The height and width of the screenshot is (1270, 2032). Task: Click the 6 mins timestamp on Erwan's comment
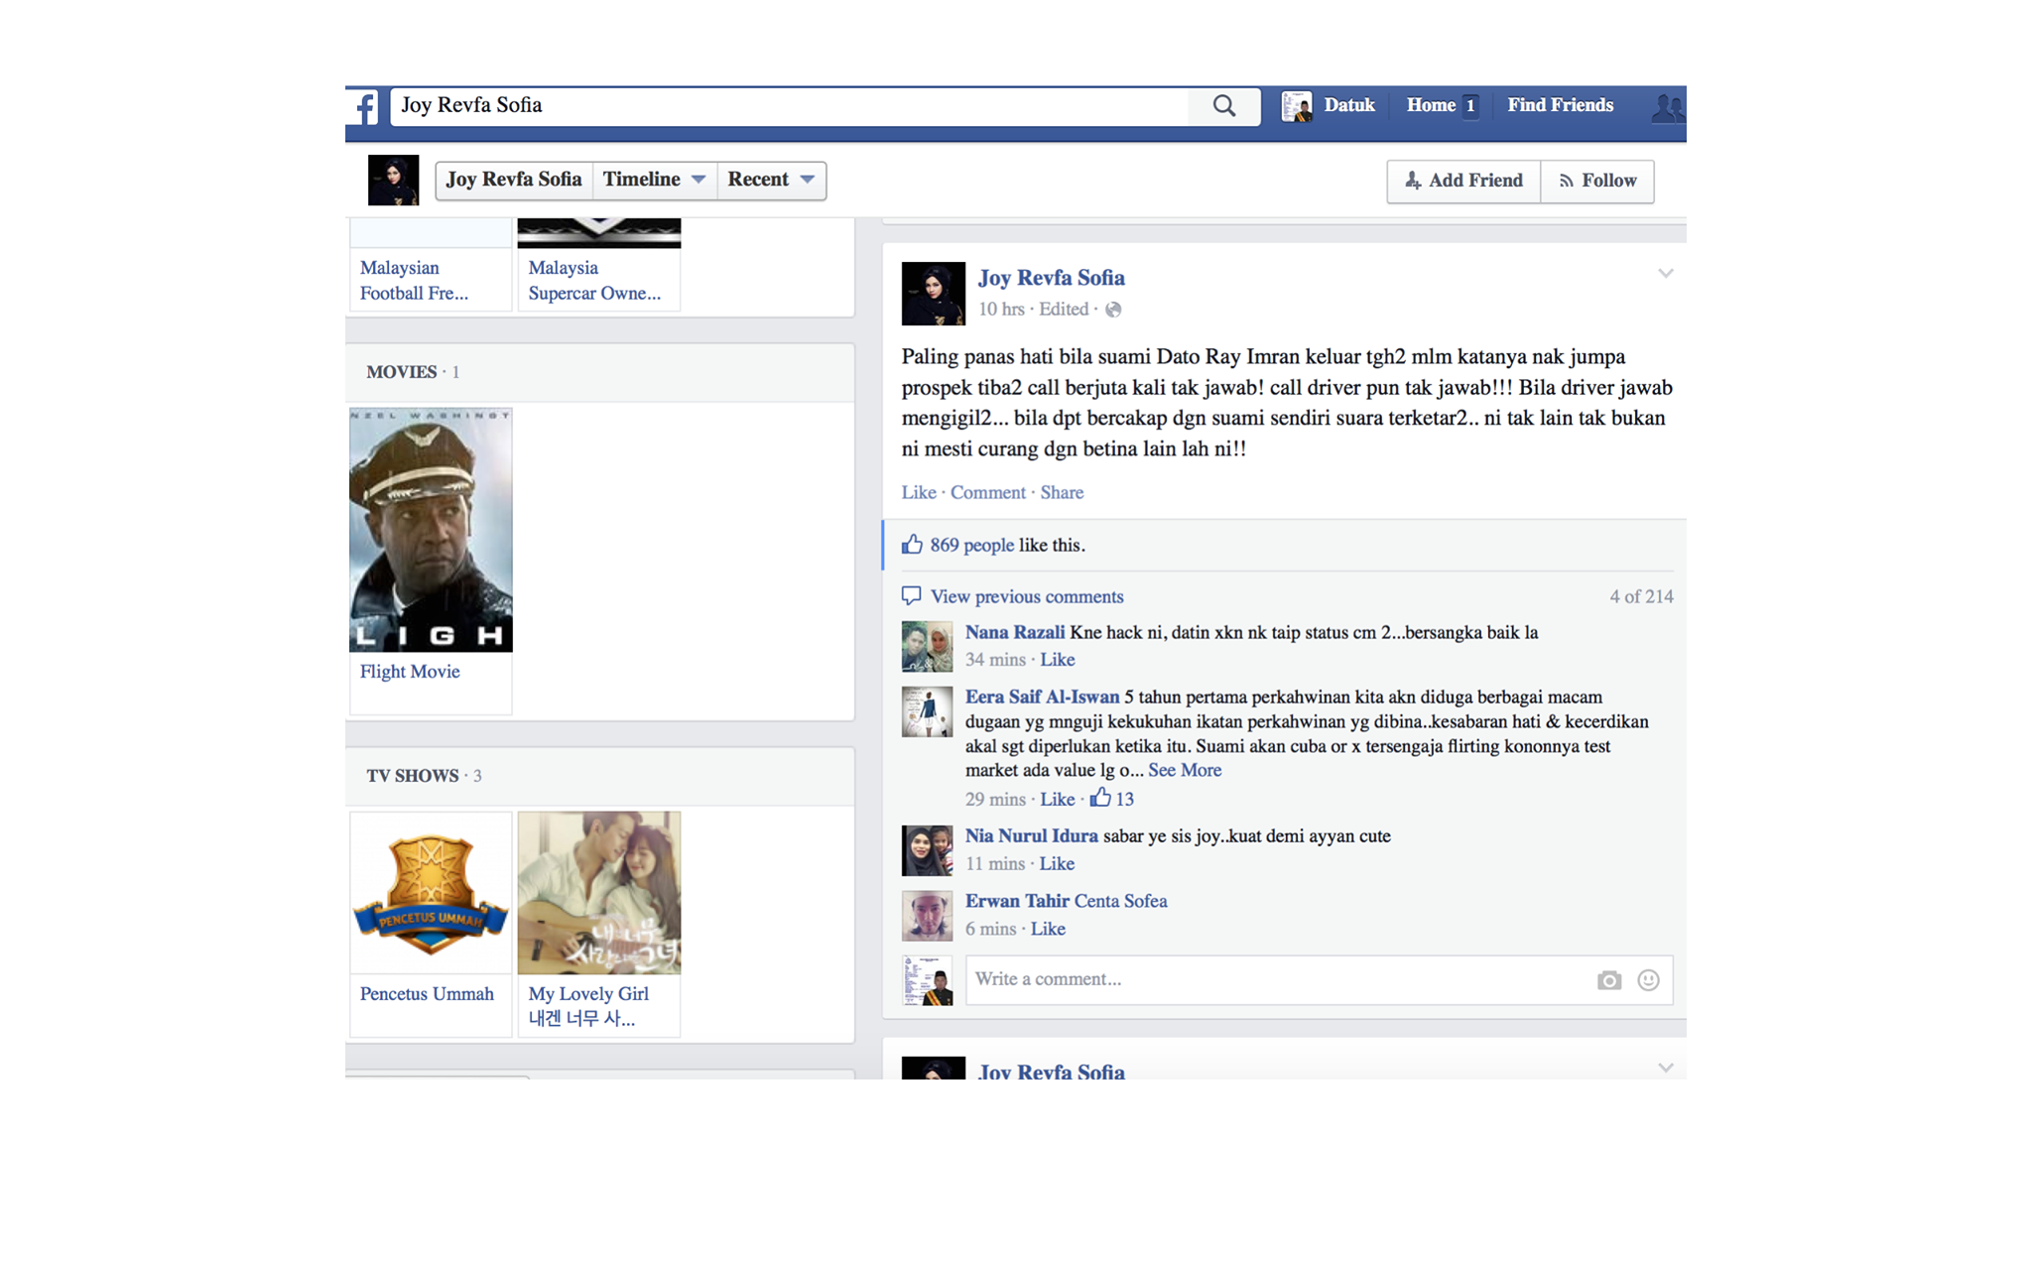point(990,929)
